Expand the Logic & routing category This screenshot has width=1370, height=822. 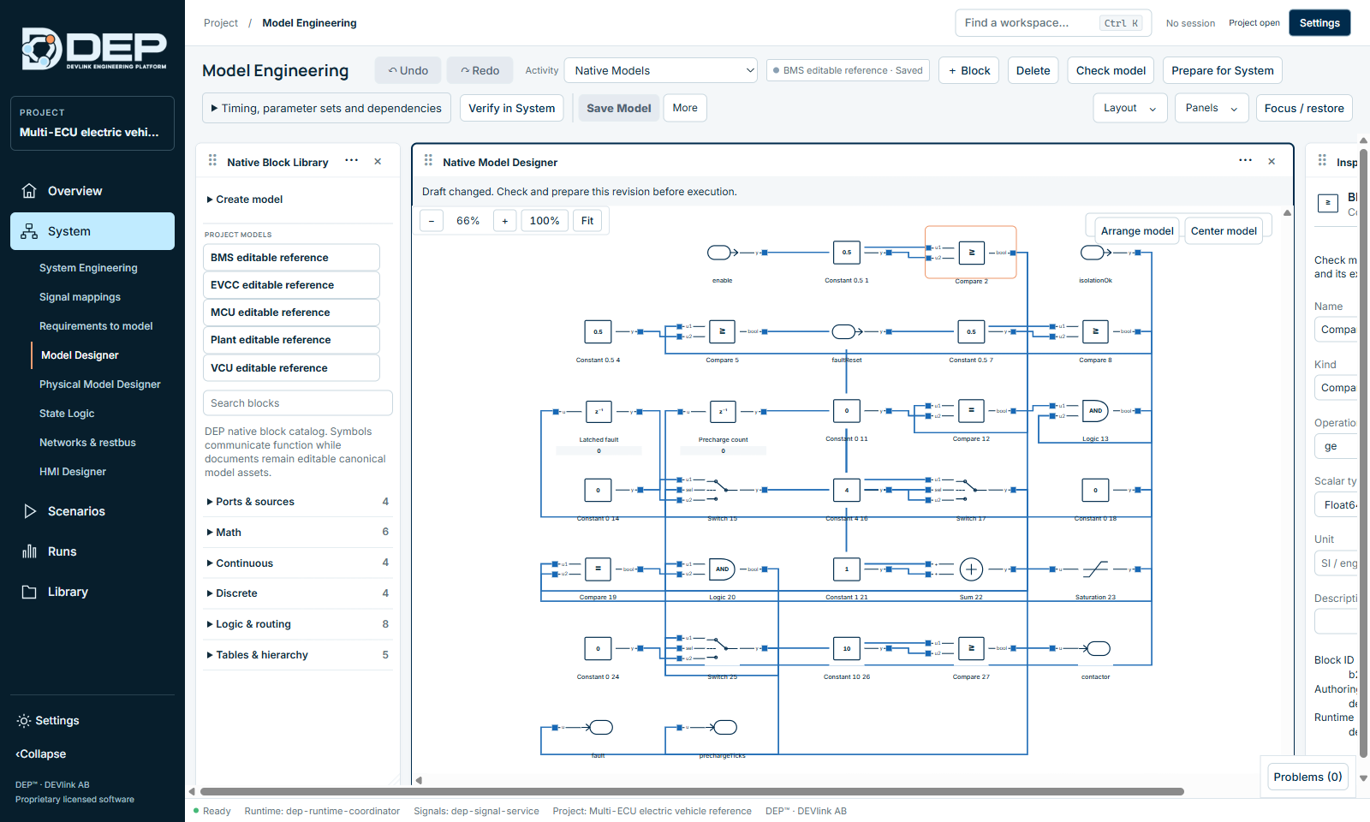click(297, 624)
